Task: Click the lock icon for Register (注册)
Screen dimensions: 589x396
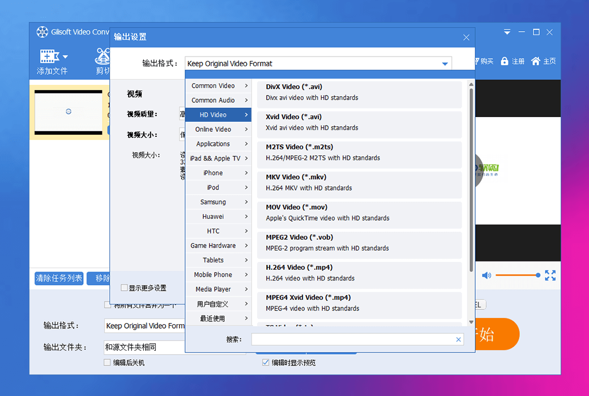Action: click(504, 61)
